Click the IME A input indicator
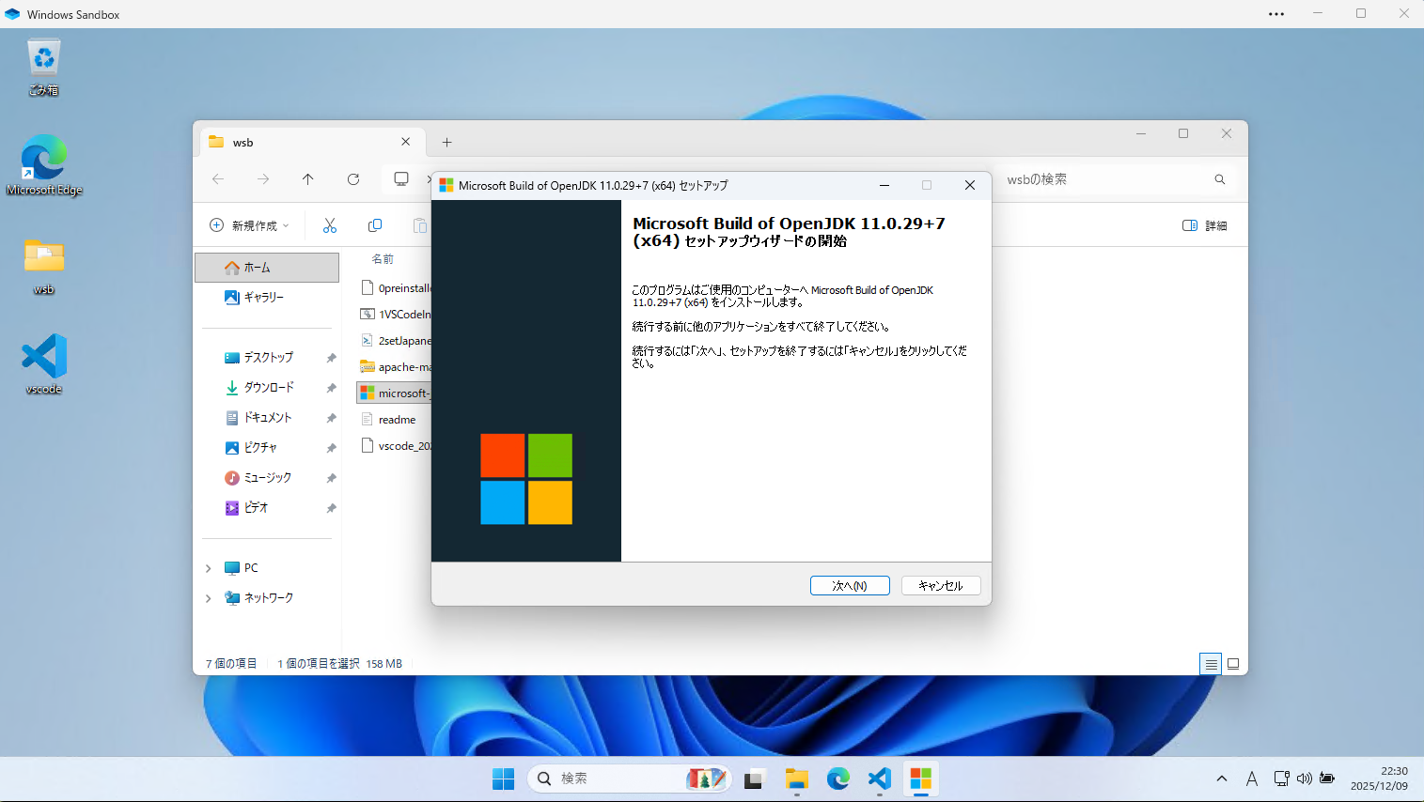Image resolution: width=1424 pixels, height=802 pixels. [1252, 779]
